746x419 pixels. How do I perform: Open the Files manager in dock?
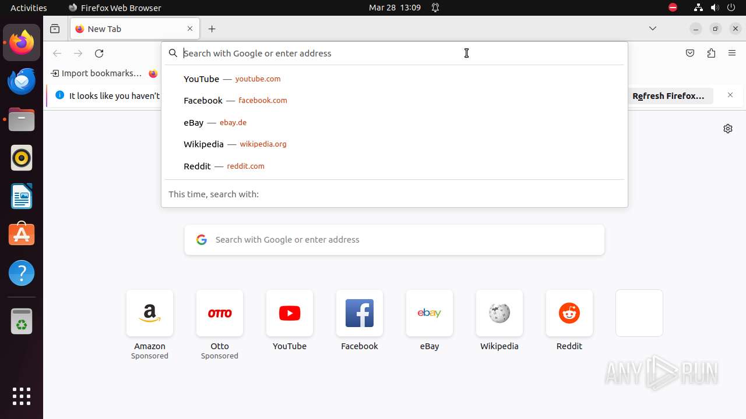(x=22, y=119)
